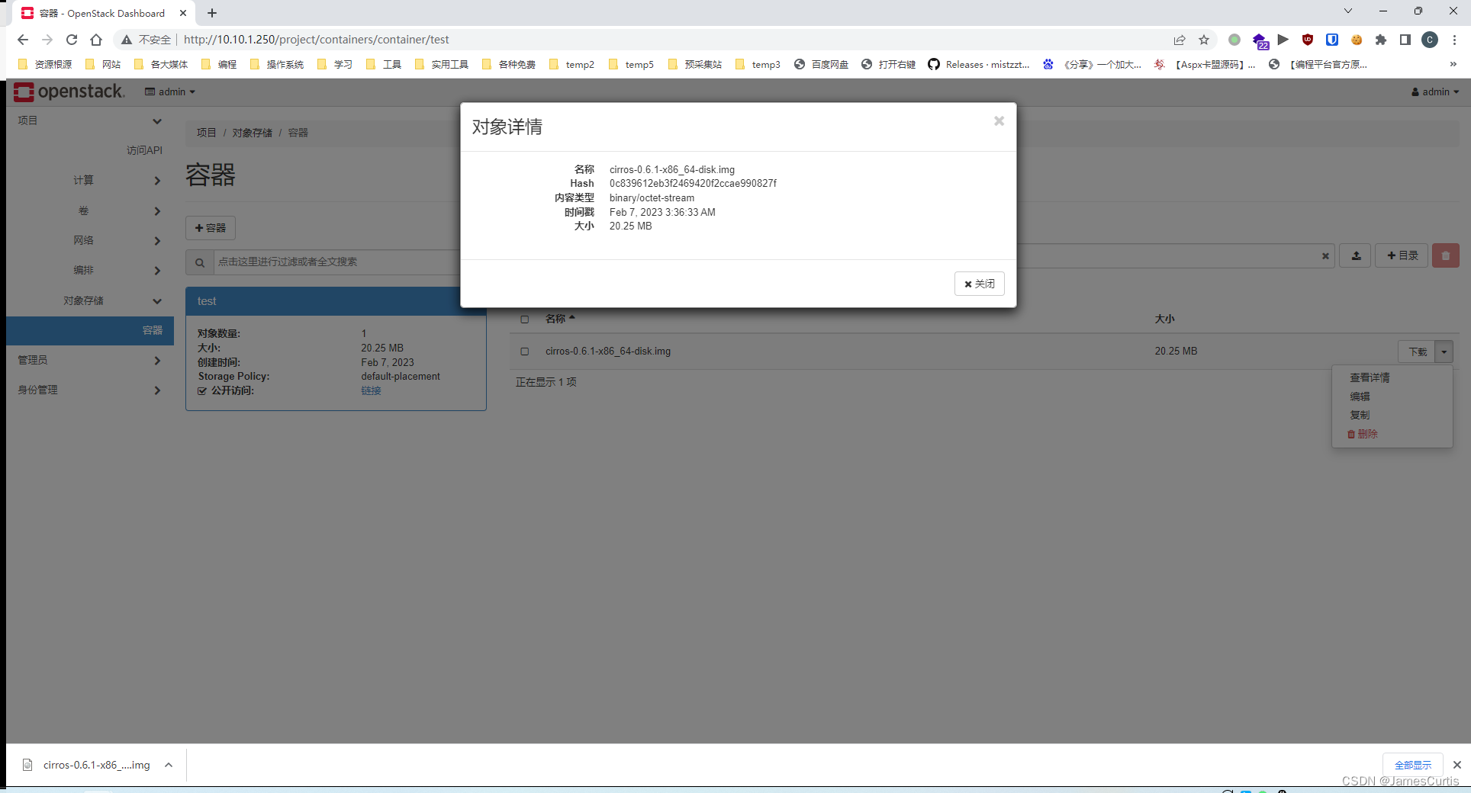
Task: Clear the object filter with the x icon
Action: pos(1325,256)
